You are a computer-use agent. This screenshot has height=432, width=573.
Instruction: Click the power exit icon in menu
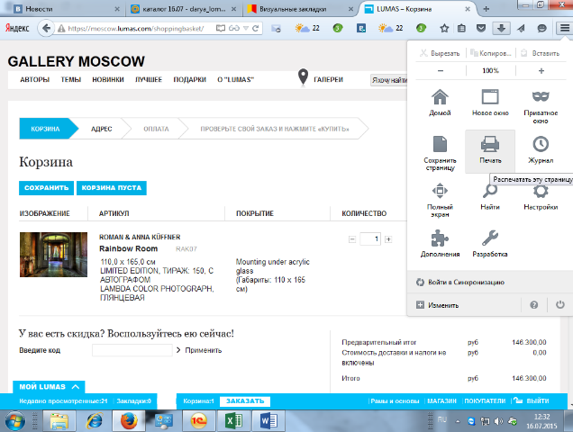[559, 304]
